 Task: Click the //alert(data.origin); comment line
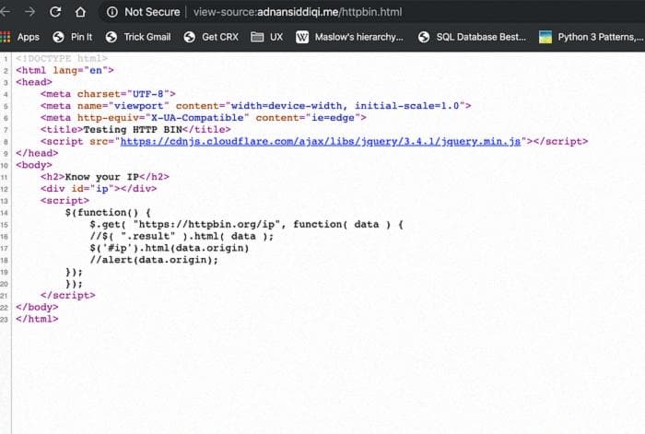click(x=154, y=260)
